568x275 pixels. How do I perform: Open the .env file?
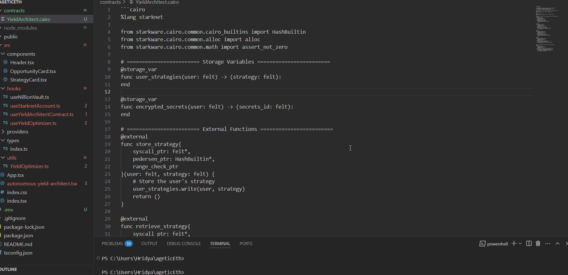click(x=9, y=210)
